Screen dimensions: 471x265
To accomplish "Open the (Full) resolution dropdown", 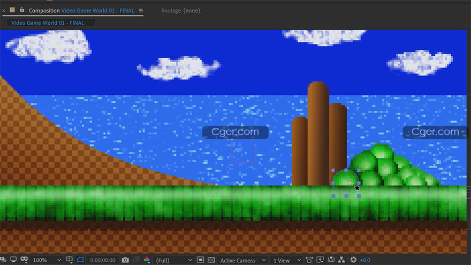I will click(x=173, y=260).
